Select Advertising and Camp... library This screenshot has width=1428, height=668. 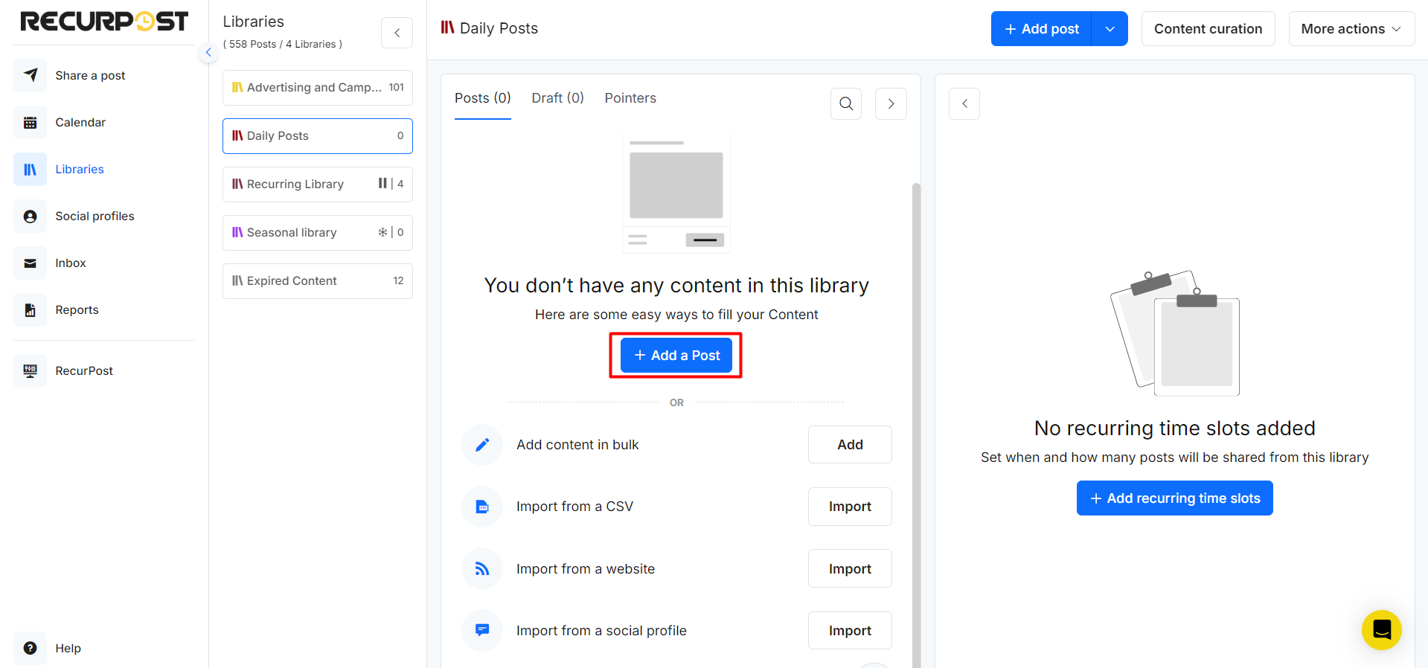coord(318,88)
